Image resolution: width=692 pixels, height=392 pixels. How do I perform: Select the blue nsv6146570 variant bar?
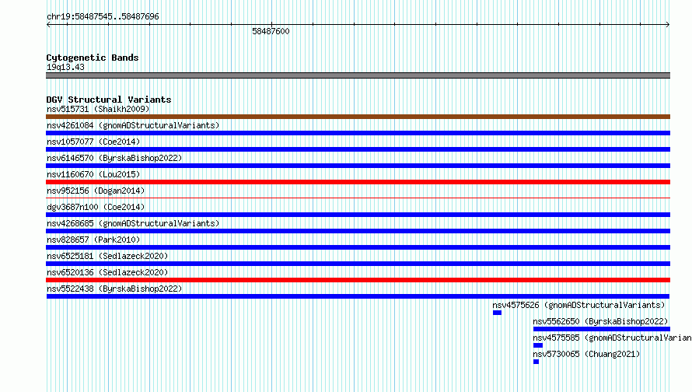coord(358,166)
